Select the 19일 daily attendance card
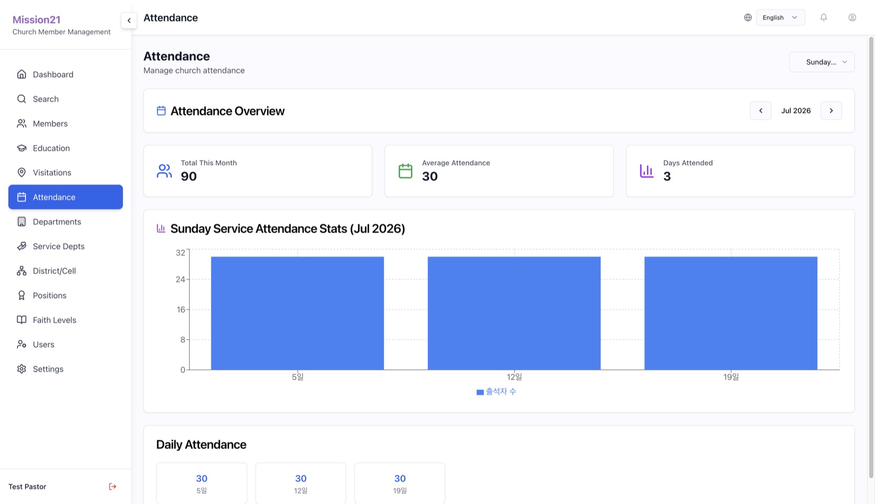 point(400,483)
